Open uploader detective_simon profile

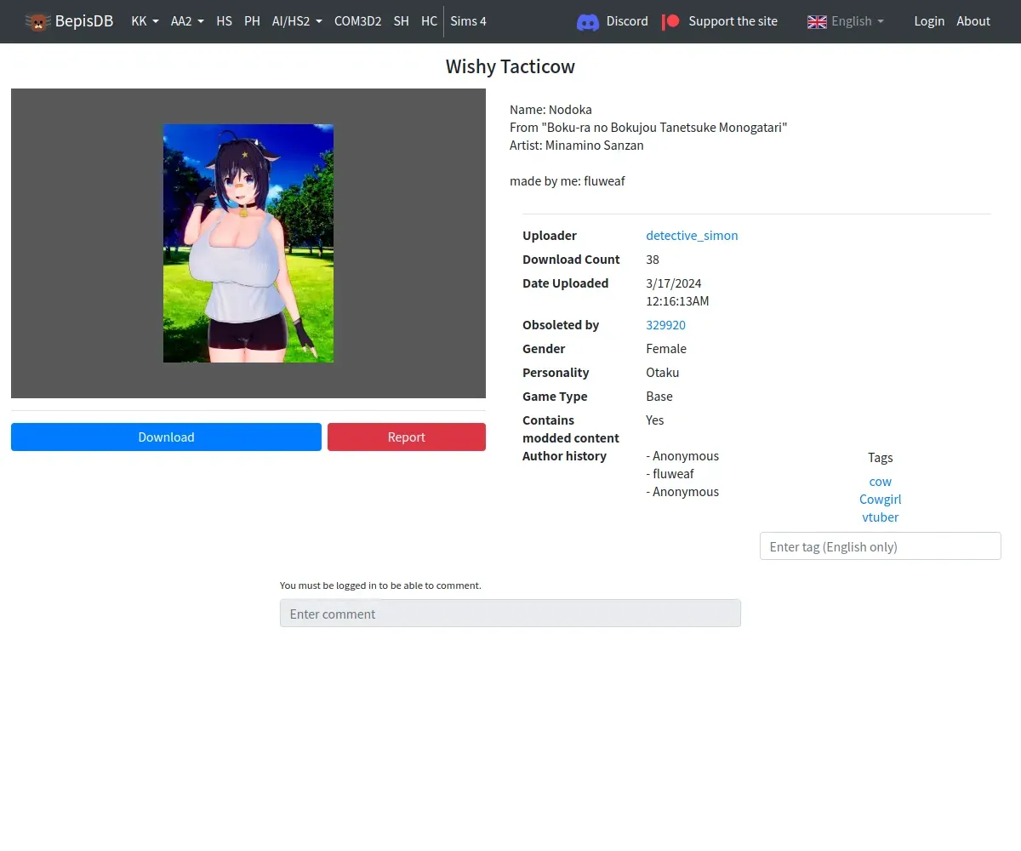point(692,236)
